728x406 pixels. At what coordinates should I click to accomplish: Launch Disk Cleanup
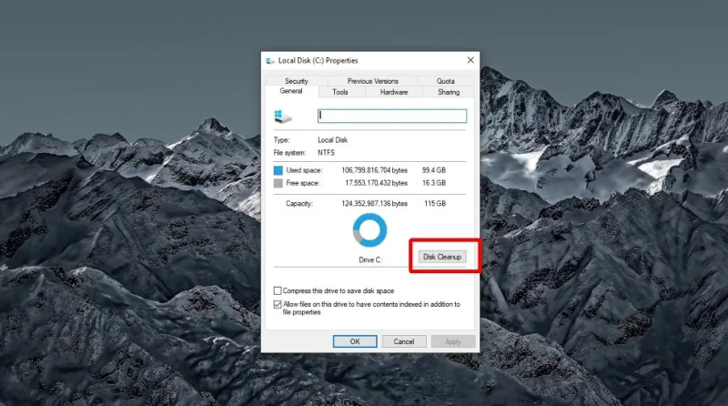click(442, 257)
